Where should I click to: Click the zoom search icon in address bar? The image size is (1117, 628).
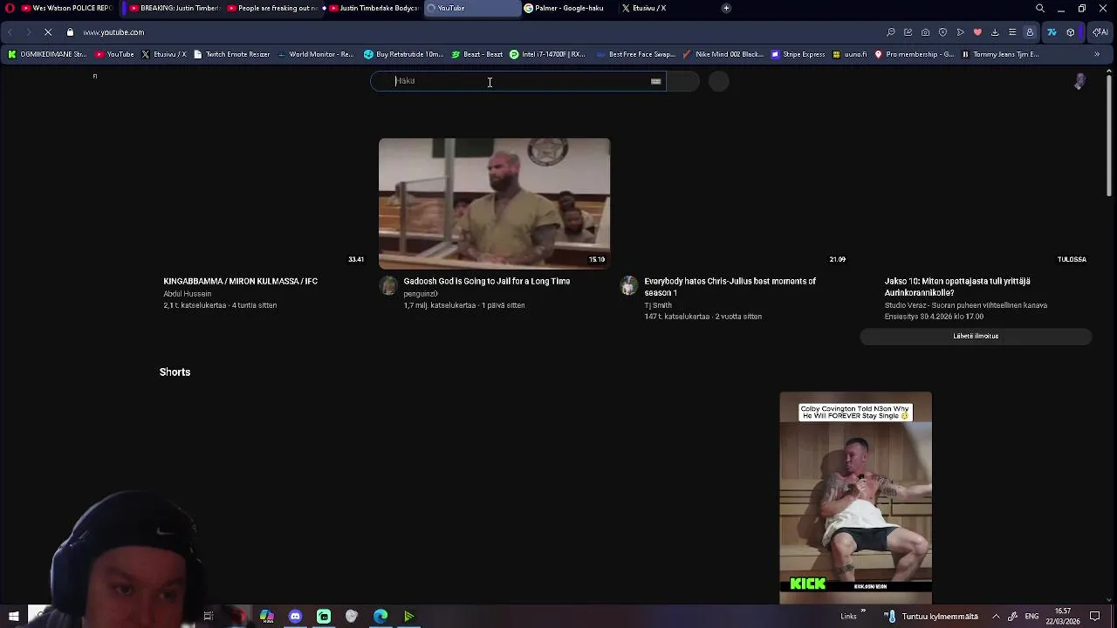(x=891, y=32)
